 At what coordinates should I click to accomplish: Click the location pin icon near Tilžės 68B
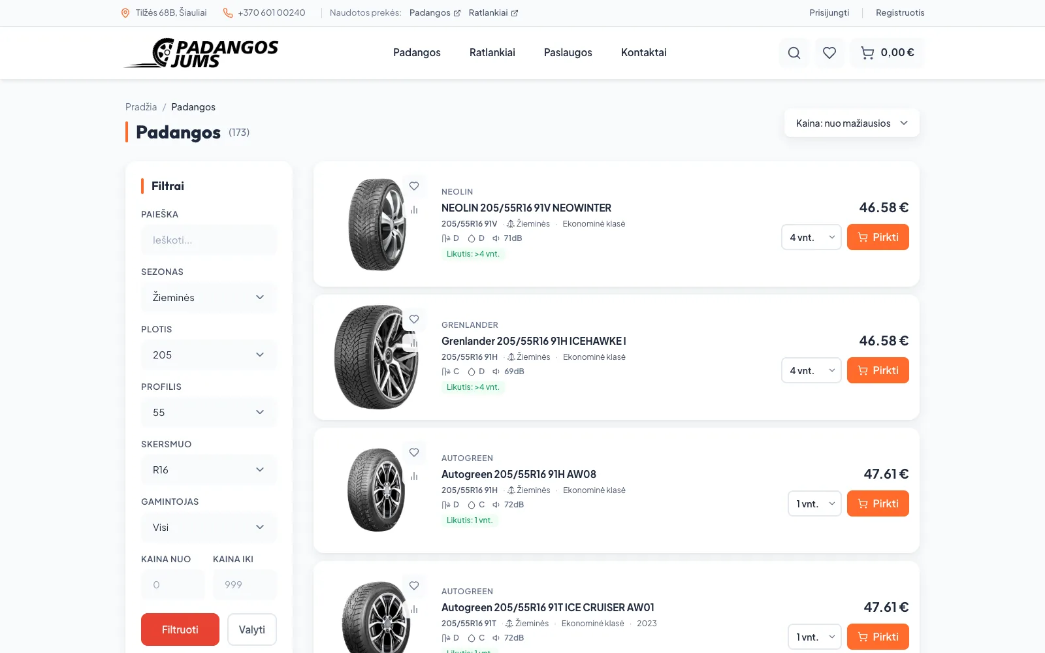(x=125, y=13)
